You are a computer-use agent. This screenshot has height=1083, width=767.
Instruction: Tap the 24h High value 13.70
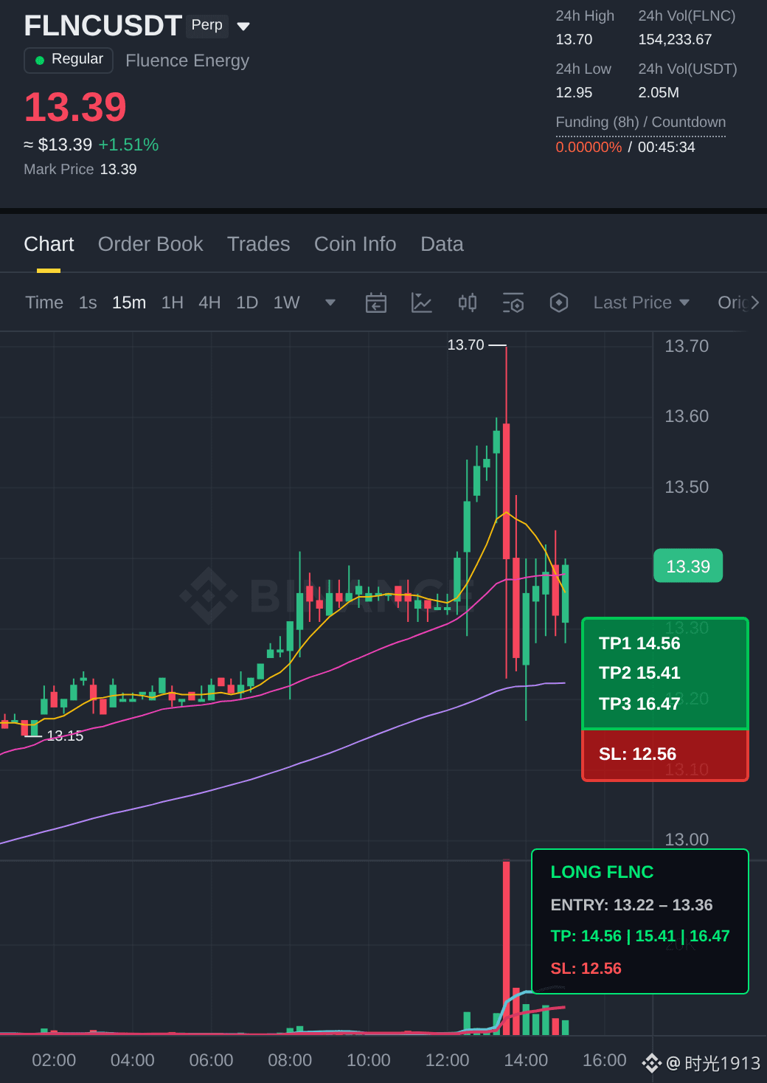click(574, 40)
